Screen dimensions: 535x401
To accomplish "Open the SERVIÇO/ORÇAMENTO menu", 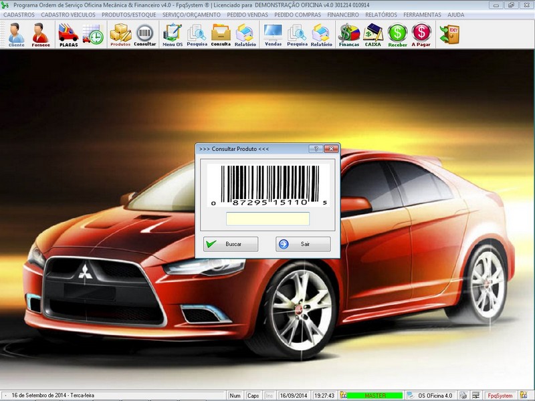I will (x=191, y=15).
